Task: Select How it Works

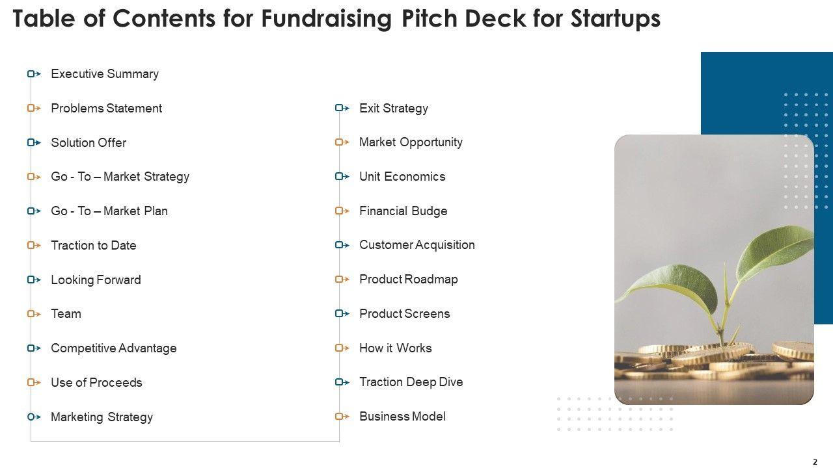Action: 395,348
